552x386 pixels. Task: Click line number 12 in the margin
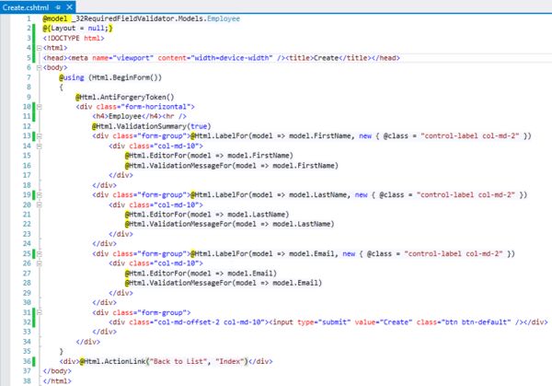coord(27,126)
